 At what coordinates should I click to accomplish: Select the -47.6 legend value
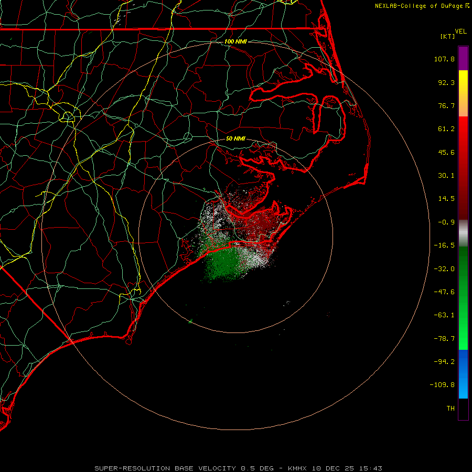click(444, 292)
